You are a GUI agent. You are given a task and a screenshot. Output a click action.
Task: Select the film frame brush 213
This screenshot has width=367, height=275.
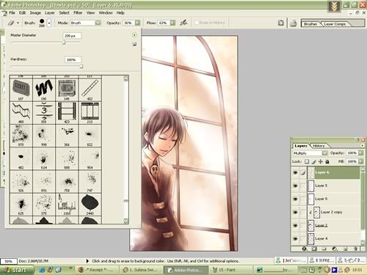90,113
